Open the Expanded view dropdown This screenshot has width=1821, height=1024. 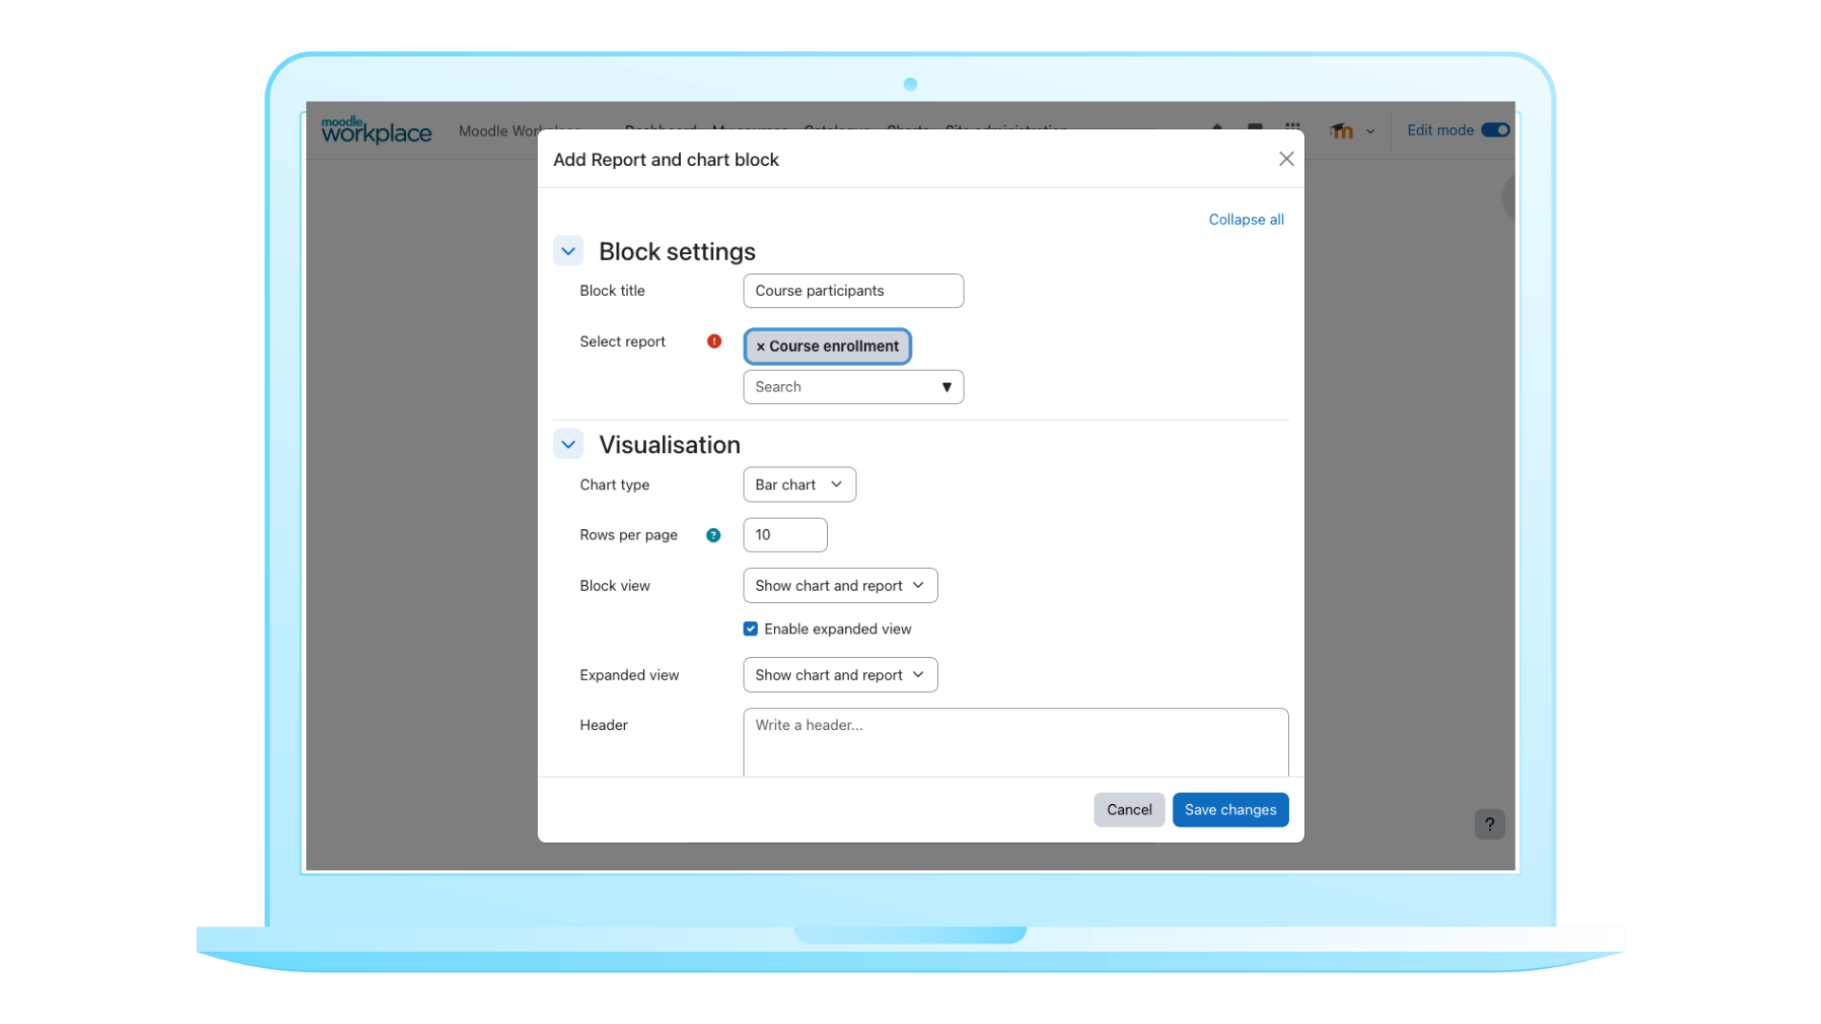(x=839, y=675)
